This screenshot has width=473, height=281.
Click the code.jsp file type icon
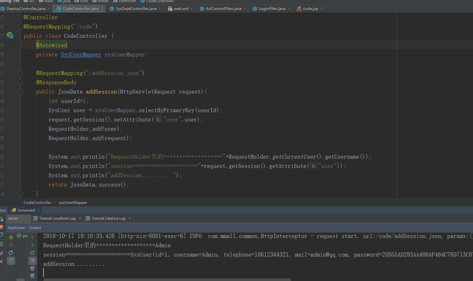299,9
